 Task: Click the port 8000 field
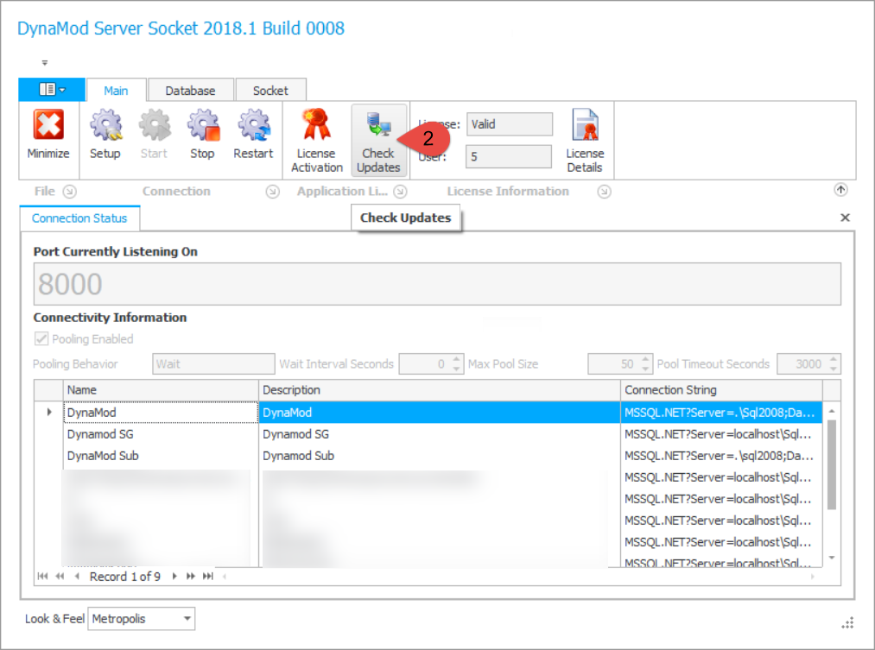click(437, 284)
